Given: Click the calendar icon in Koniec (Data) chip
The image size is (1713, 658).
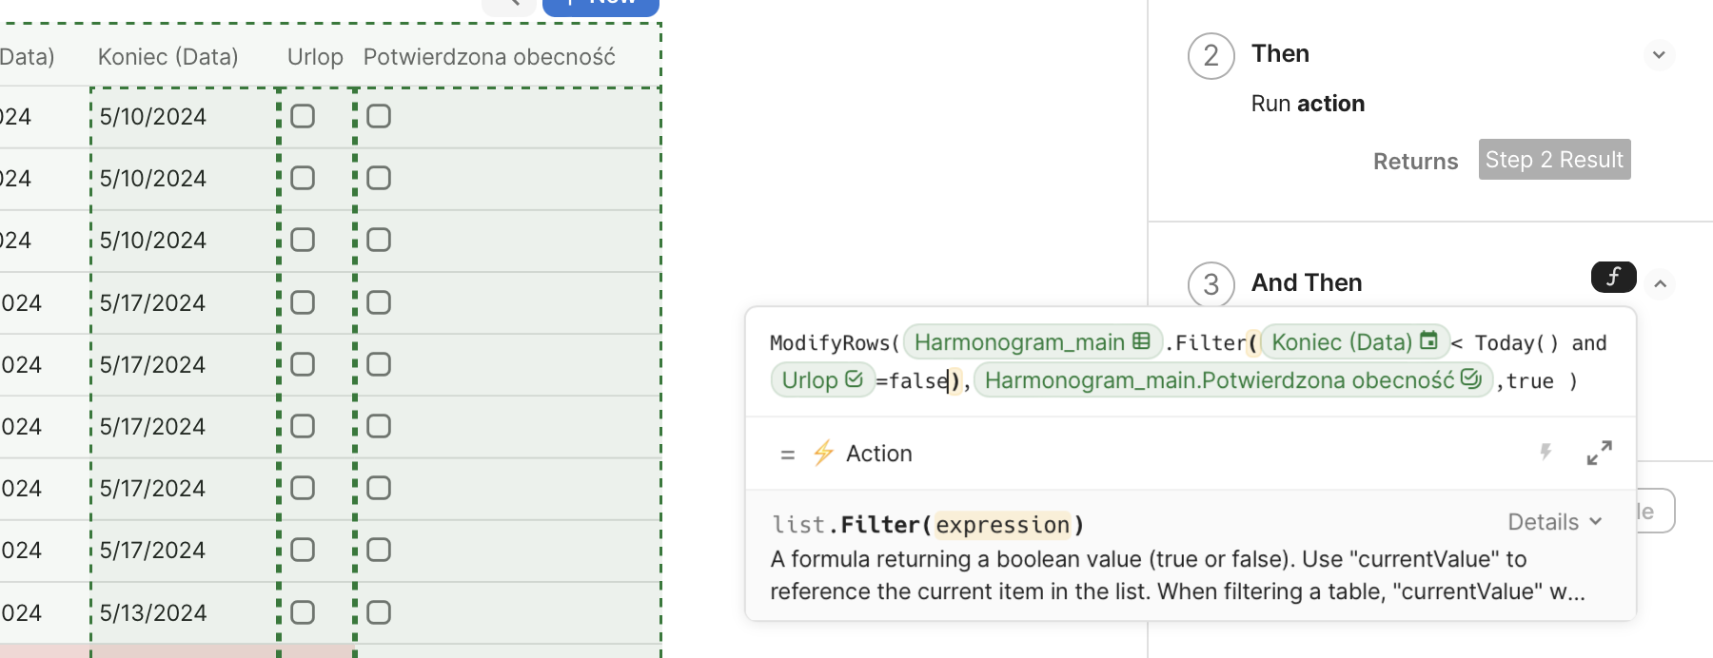Looking at the screenshot, I should coord(1428,341).
